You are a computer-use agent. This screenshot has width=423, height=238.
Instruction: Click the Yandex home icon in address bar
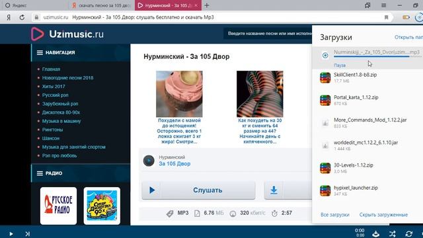9,17
